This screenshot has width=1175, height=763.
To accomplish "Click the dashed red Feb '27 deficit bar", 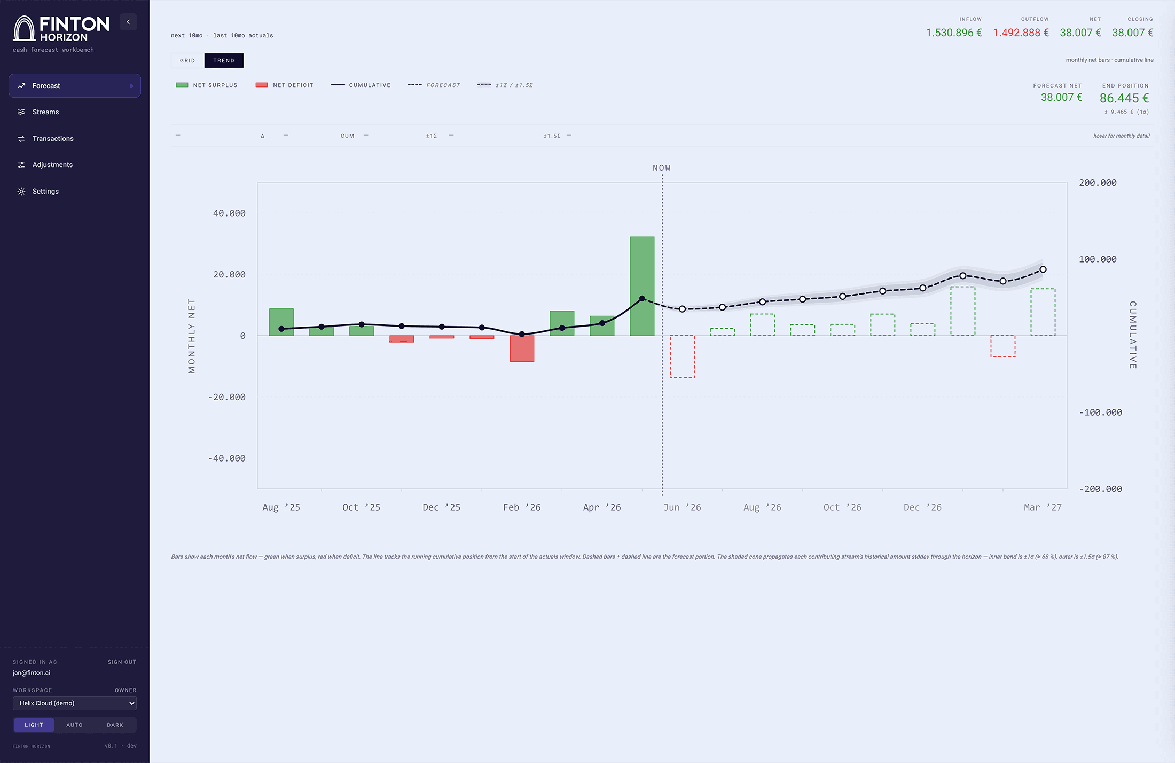I will pos(1003,346).
